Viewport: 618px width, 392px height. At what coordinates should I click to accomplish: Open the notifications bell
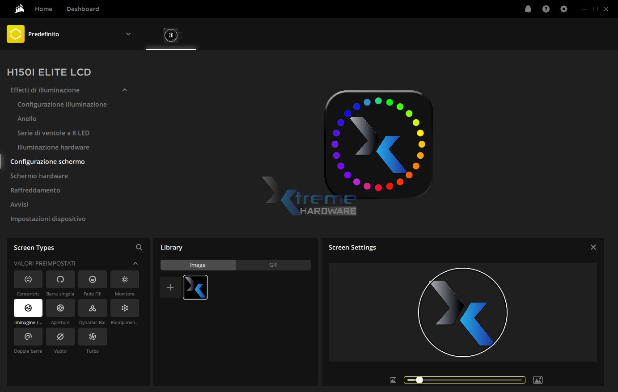(x=528, y=9)
